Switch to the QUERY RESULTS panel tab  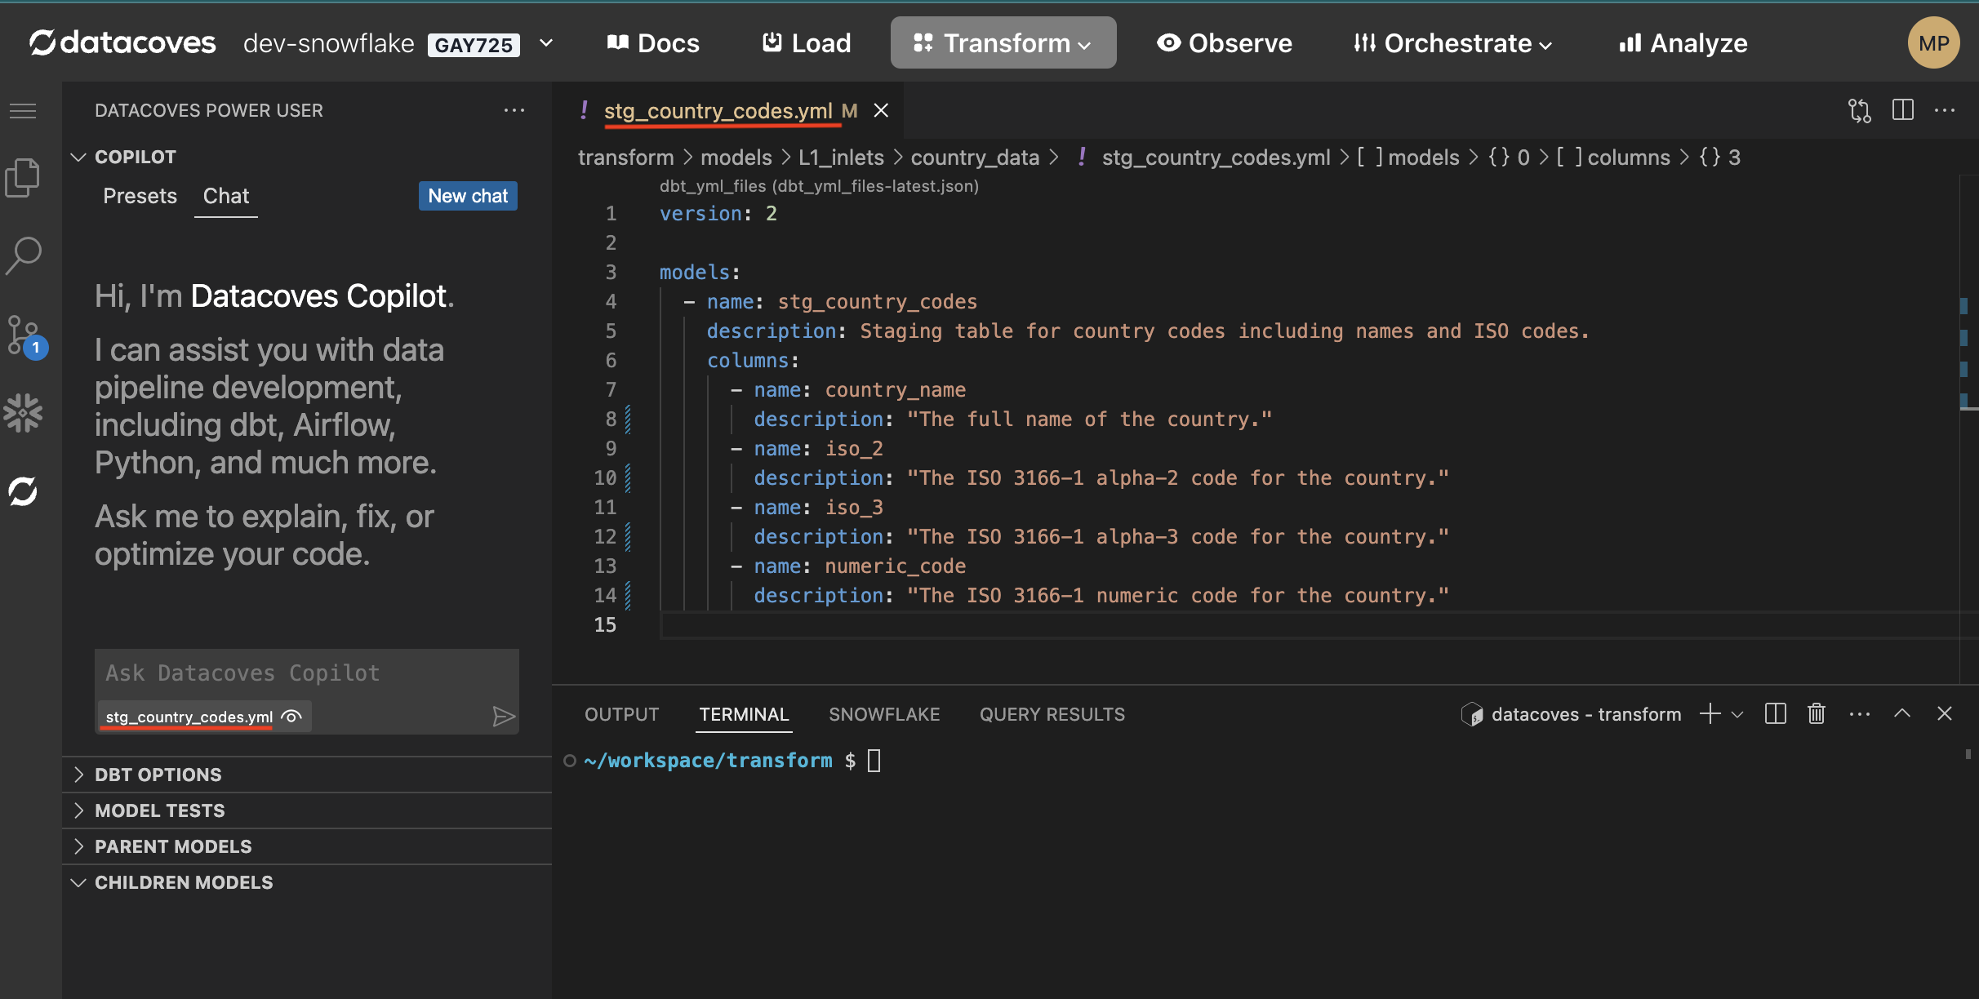[1052, 714]
